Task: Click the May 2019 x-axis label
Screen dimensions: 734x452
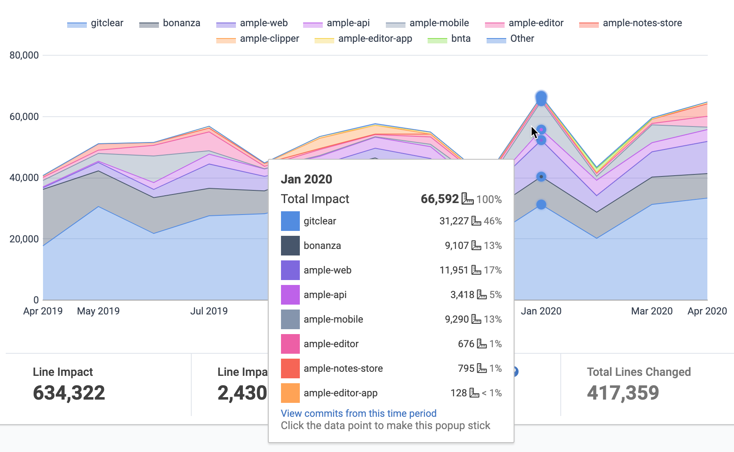Action: pyautogui.click(x=98, y=311)
